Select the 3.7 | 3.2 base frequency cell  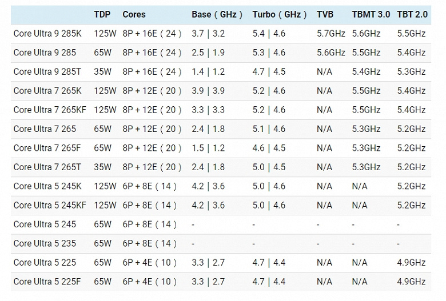pyautogui.click(x=208, y=34)
